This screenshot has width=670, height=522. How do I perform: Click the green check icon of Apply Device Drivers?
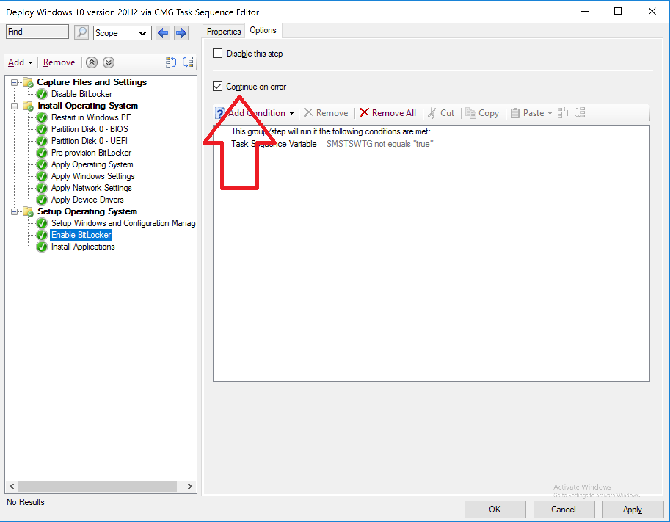pos(42,200)
